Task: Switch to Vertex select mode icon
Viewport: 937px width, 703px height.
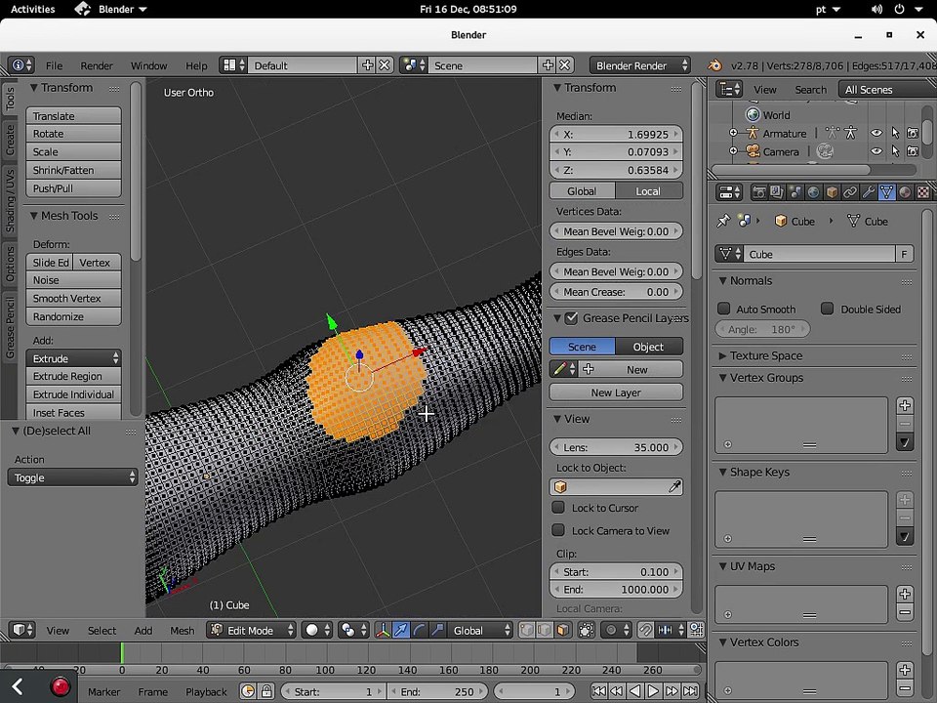Action: click(526, 630)
